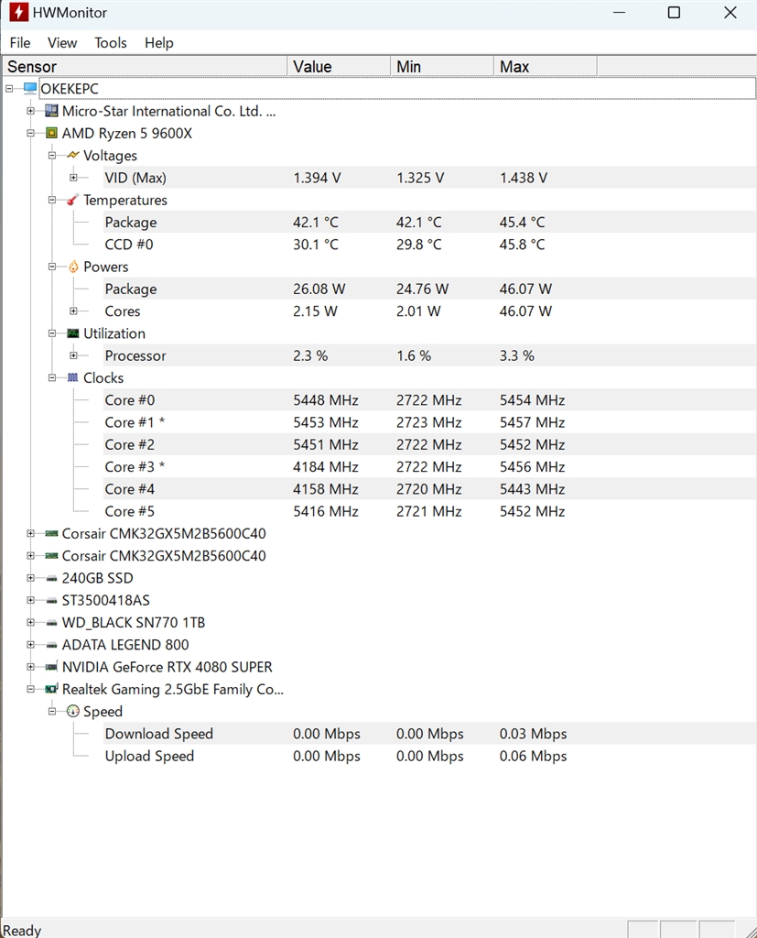Click the graphics card icon for NVIDIA GeForce RTX
The image size is (757, 938).
click(52, 667)
